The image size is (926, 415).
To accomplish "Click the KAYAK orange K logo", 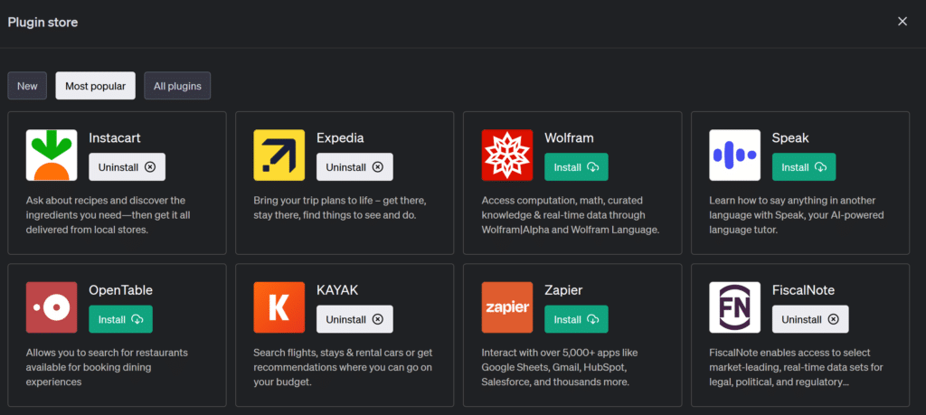I will [279, 307].
